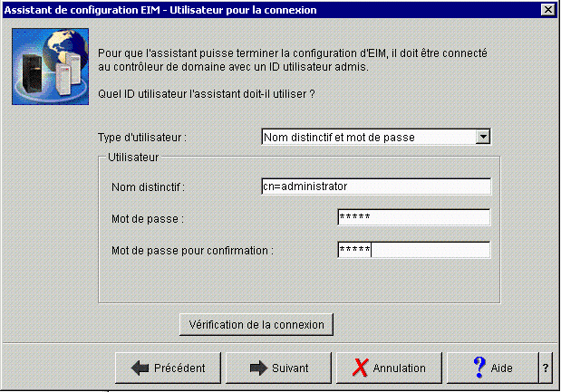Click the Utilisateur group box label
The width and height of the screenshot is (561, 392).
[133, 158]
